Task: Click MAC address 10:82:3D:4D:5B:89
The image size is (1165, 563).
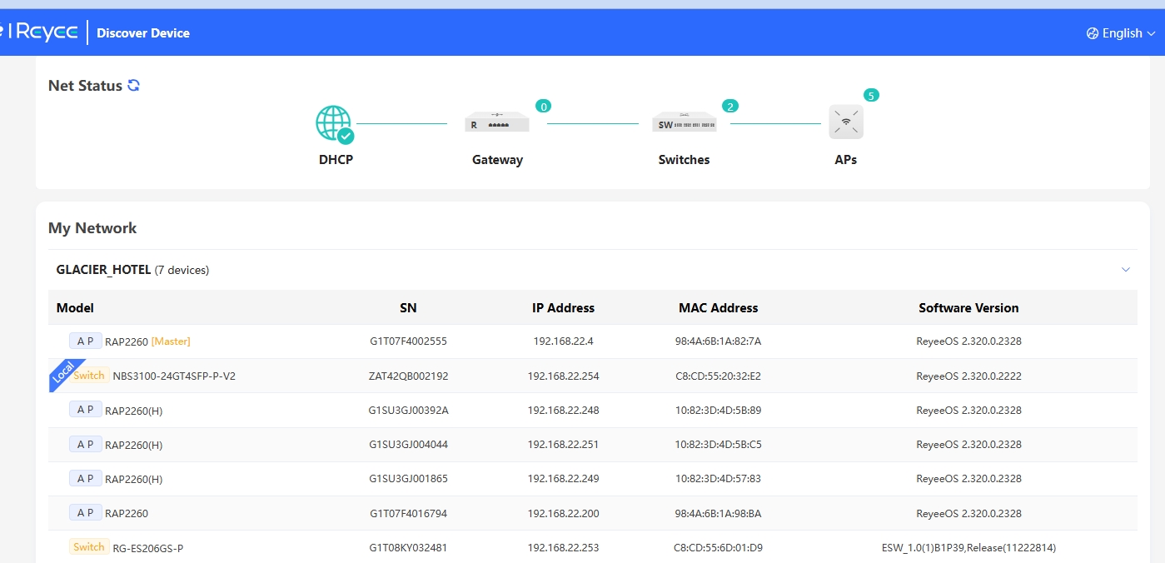Action: [x=718, y=410]
